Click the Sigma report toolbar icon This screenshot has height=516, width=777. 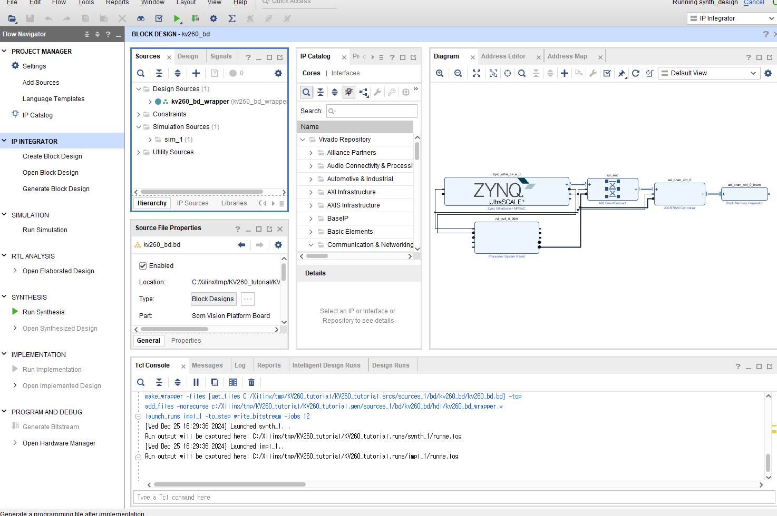tap(232, 18)
